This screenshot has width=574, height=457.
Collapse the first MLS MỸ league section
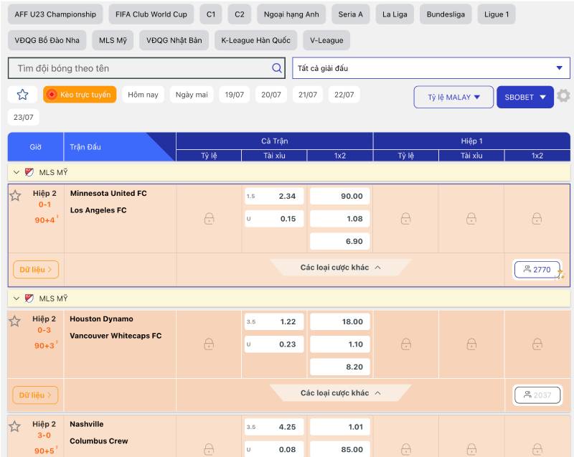tap(17, 172)
